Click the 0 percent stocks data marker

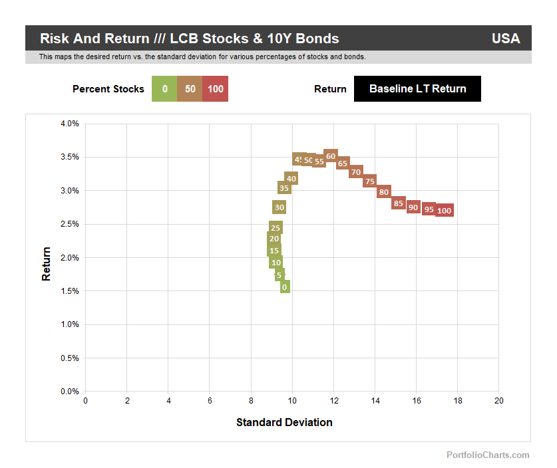click(285, 287)
